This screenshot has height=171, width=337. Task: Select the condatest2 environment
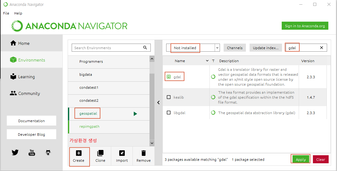108,100
